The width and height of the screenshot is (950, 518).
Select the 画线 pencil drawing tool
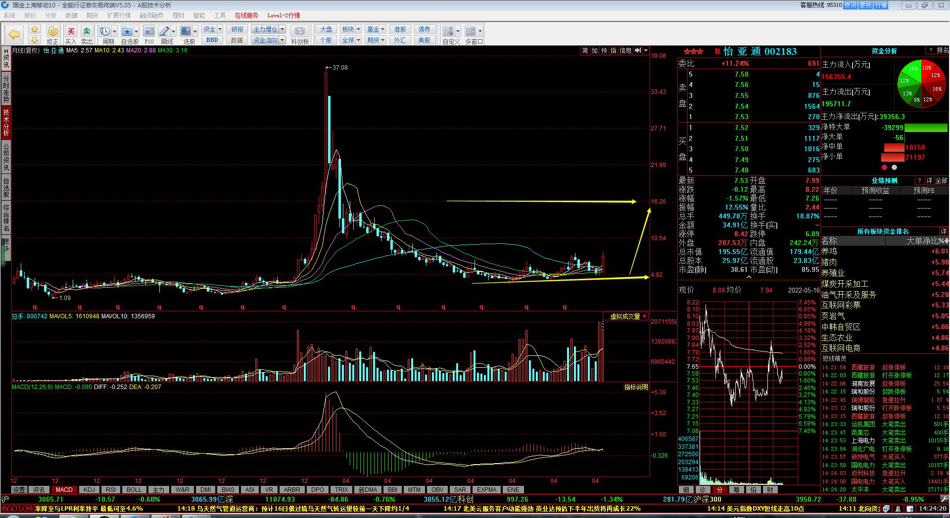pos(165,31)
